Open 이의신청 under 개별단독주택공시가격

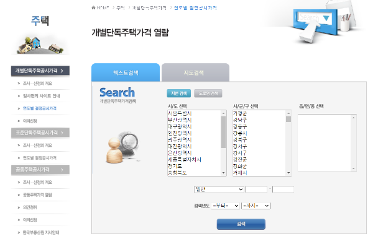tap(30, 121)
